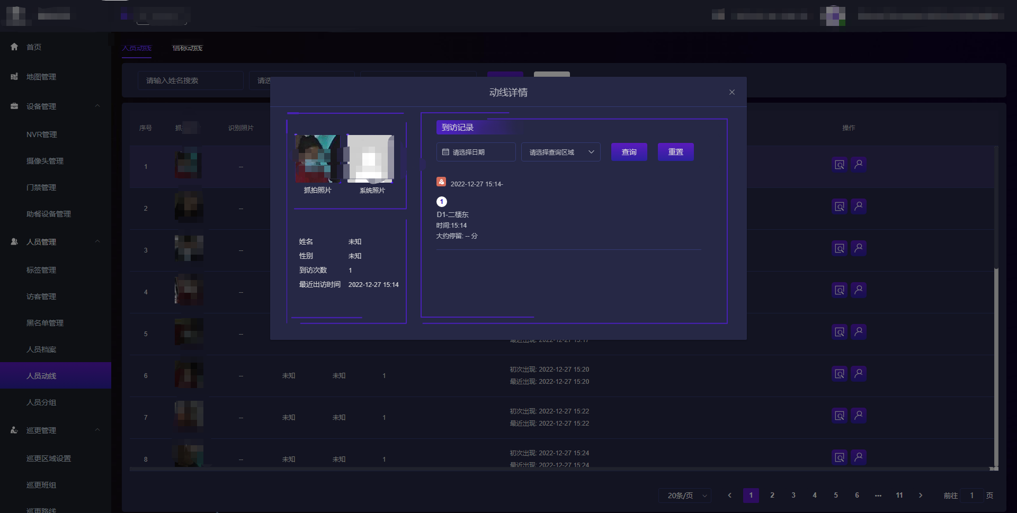Click the briefcase icon beside 设备管理

[x=14, y=106]
